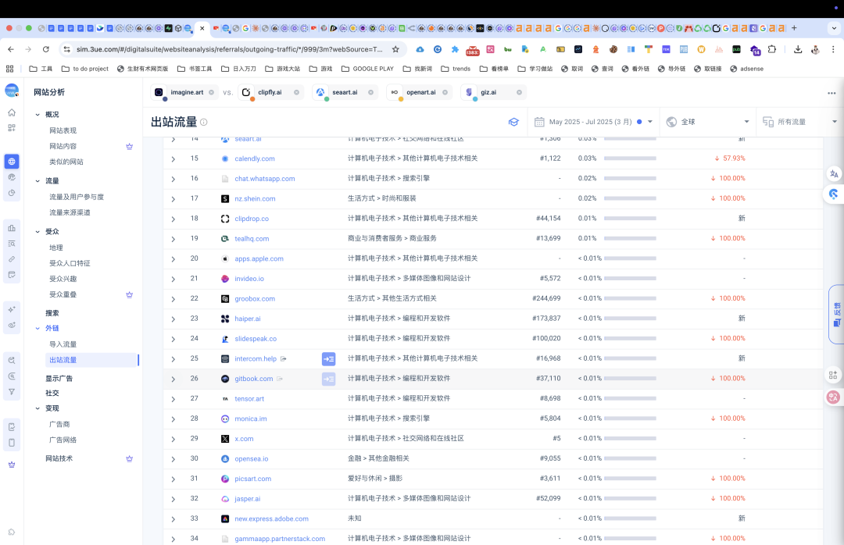Open the browser extensions puzzle icon
The width and height of the screenshot is (844, 545).
point(772,49)
